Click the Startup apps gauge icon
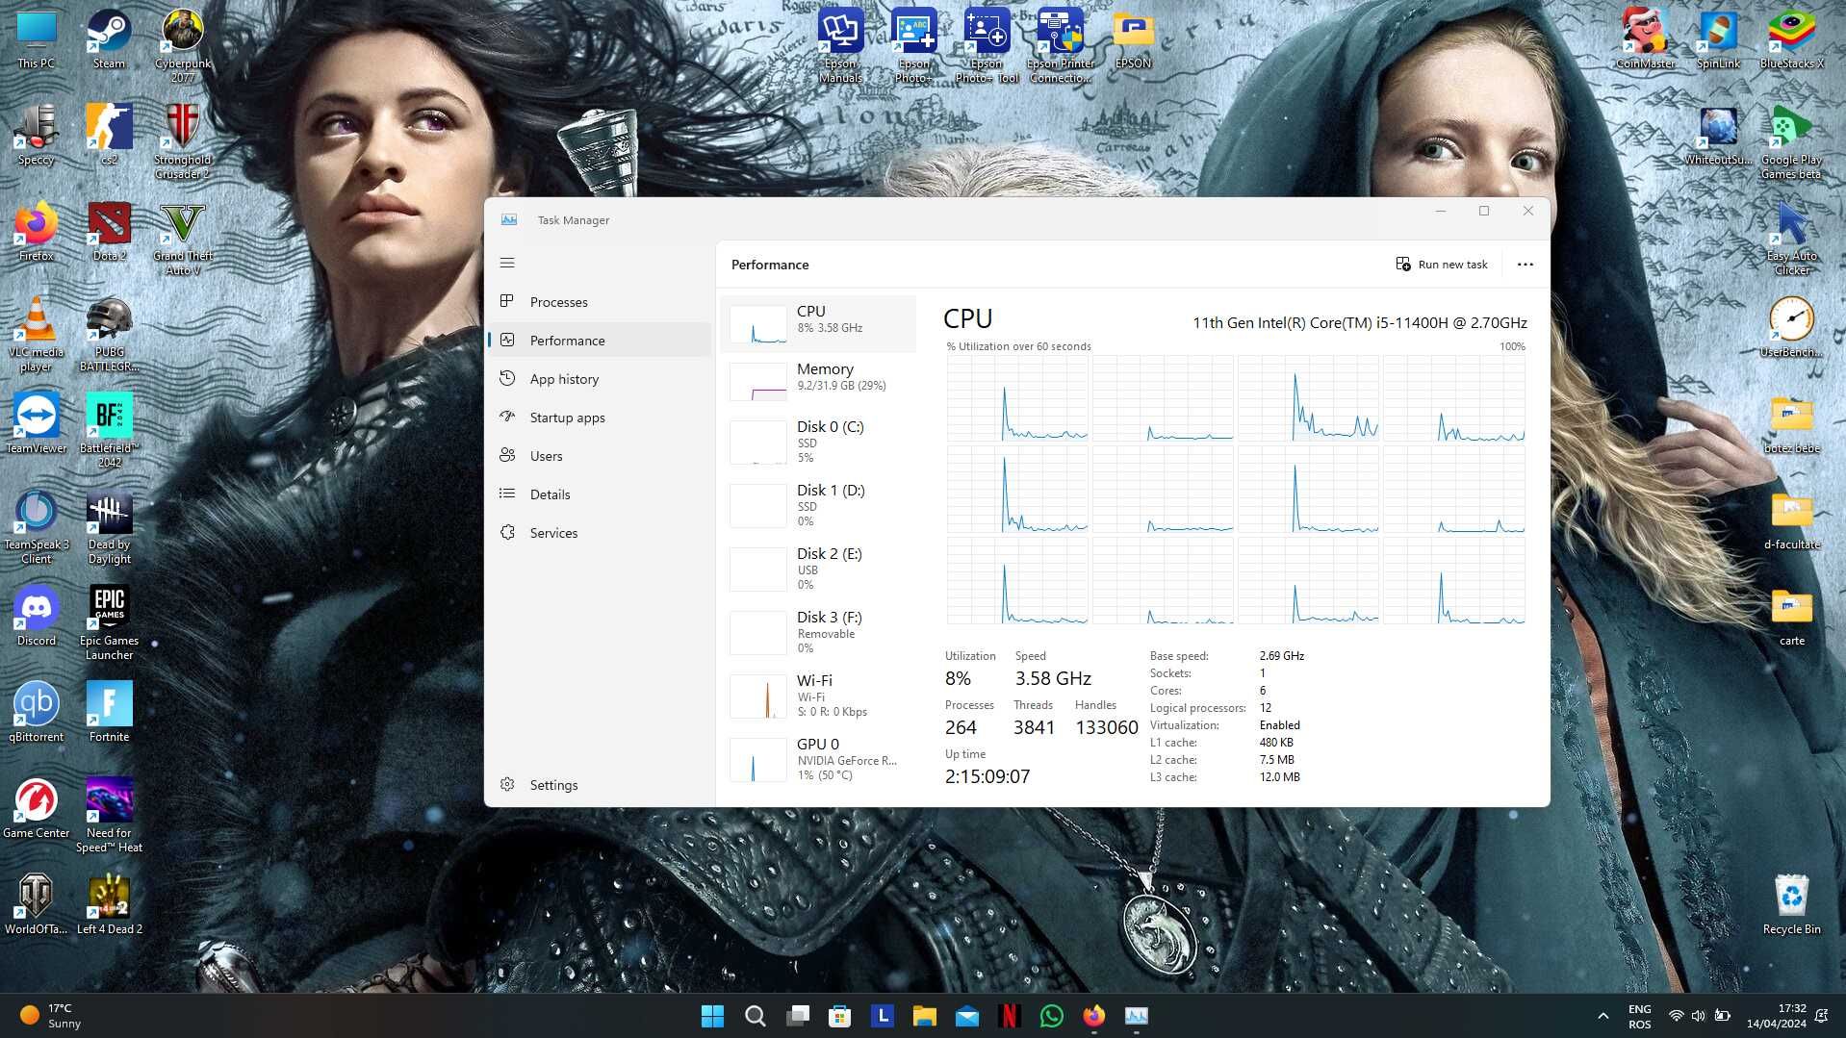The height and width of the screenshot is (1038, 1846). 507,417
